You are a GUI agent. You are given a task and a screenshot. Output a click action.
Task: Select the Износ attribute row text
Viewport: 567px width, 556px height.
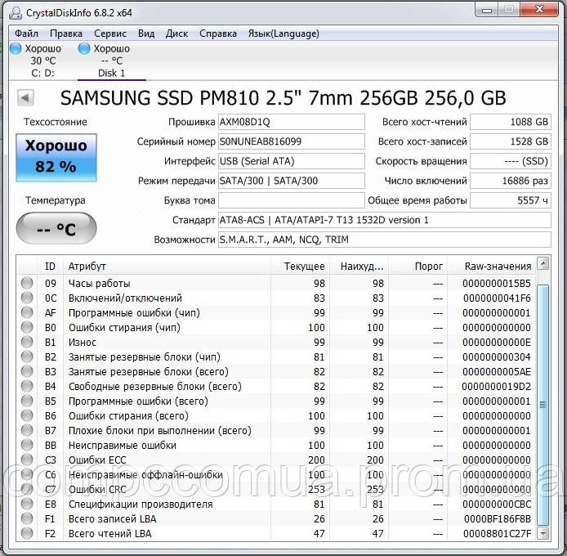click(x=83, y=343)
